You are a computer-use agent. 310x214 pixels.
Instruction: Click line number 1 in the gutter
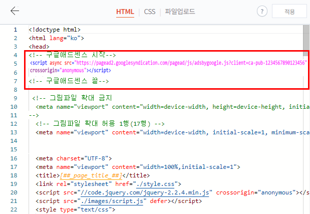pos(16,30)
